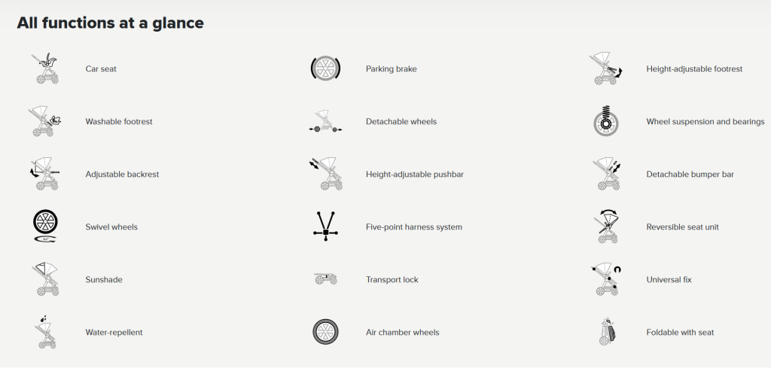Click the "All functions at a glance" heading
The width and height of the screenshot is (771, 368).
(110, 23)
